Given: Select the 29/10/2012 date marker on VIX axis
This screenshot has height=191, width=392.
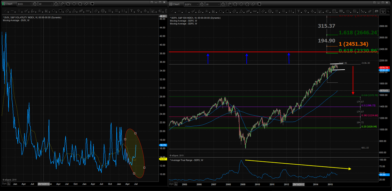Looking at the screenshot, I should tap(44, 184).
